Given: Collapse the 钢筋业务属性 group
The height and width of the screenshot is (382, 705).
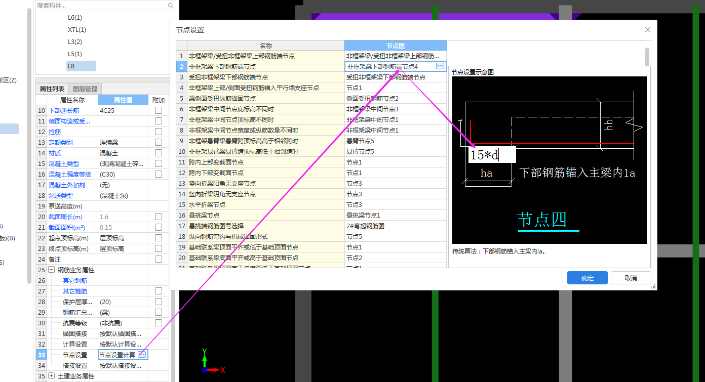Looking at the screenshot, I should coord(52,270).
